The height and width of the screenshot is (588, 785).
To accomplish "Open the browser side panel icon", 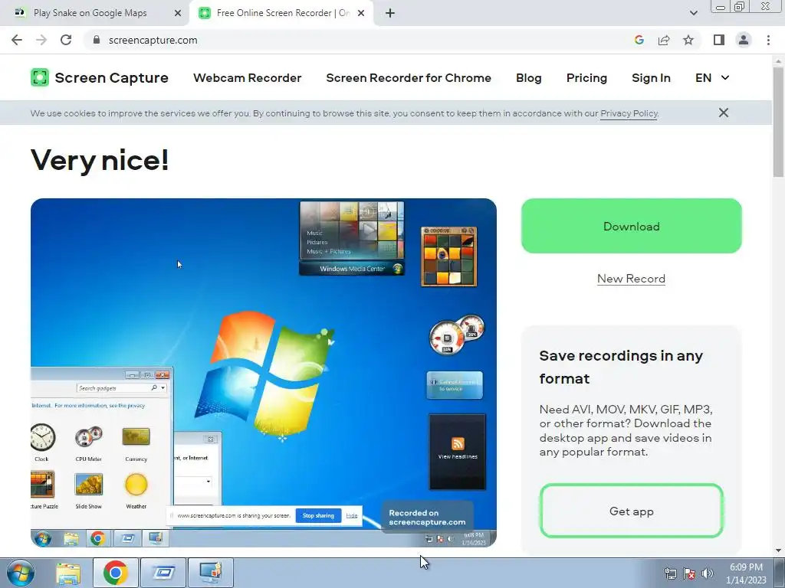I will click(719, 40).
